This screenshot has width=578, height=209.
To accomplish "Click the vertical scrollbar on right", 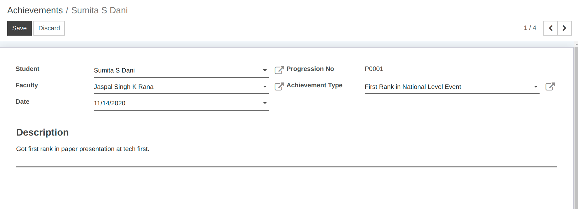I will pos(576,126).
